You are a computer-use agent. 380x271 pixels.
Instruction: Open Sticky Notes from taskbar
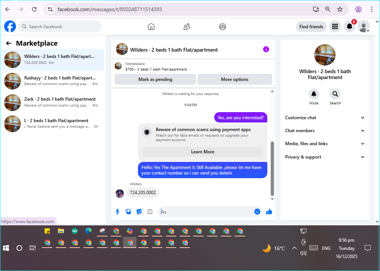47,231
